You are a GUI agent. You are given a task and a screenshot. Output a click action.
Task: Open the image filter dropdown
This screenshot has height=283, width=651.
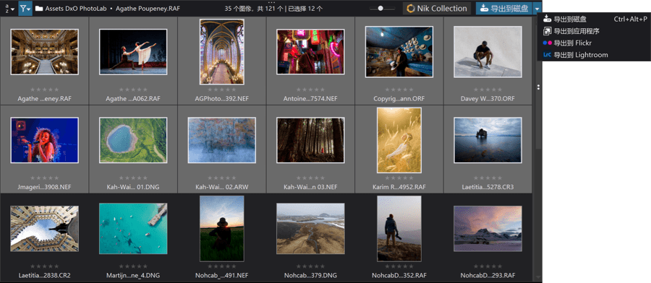(x=25, y=8)
